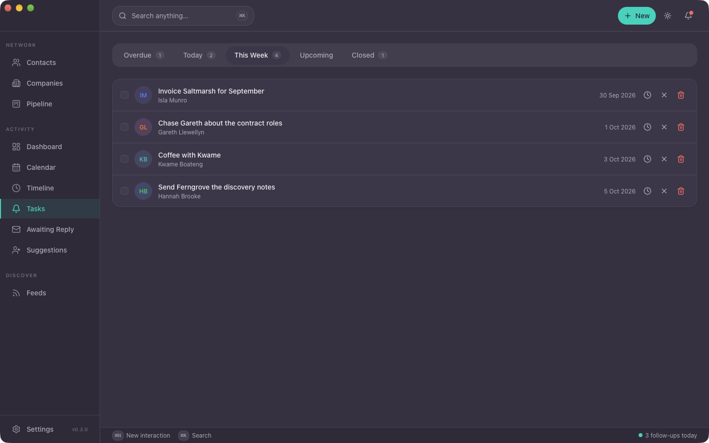View the Closed tasks tab

pos(369,55)
